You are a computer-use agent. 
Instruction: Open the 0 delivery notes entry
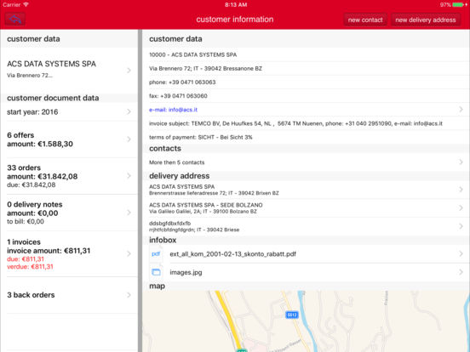click(69, 213)
